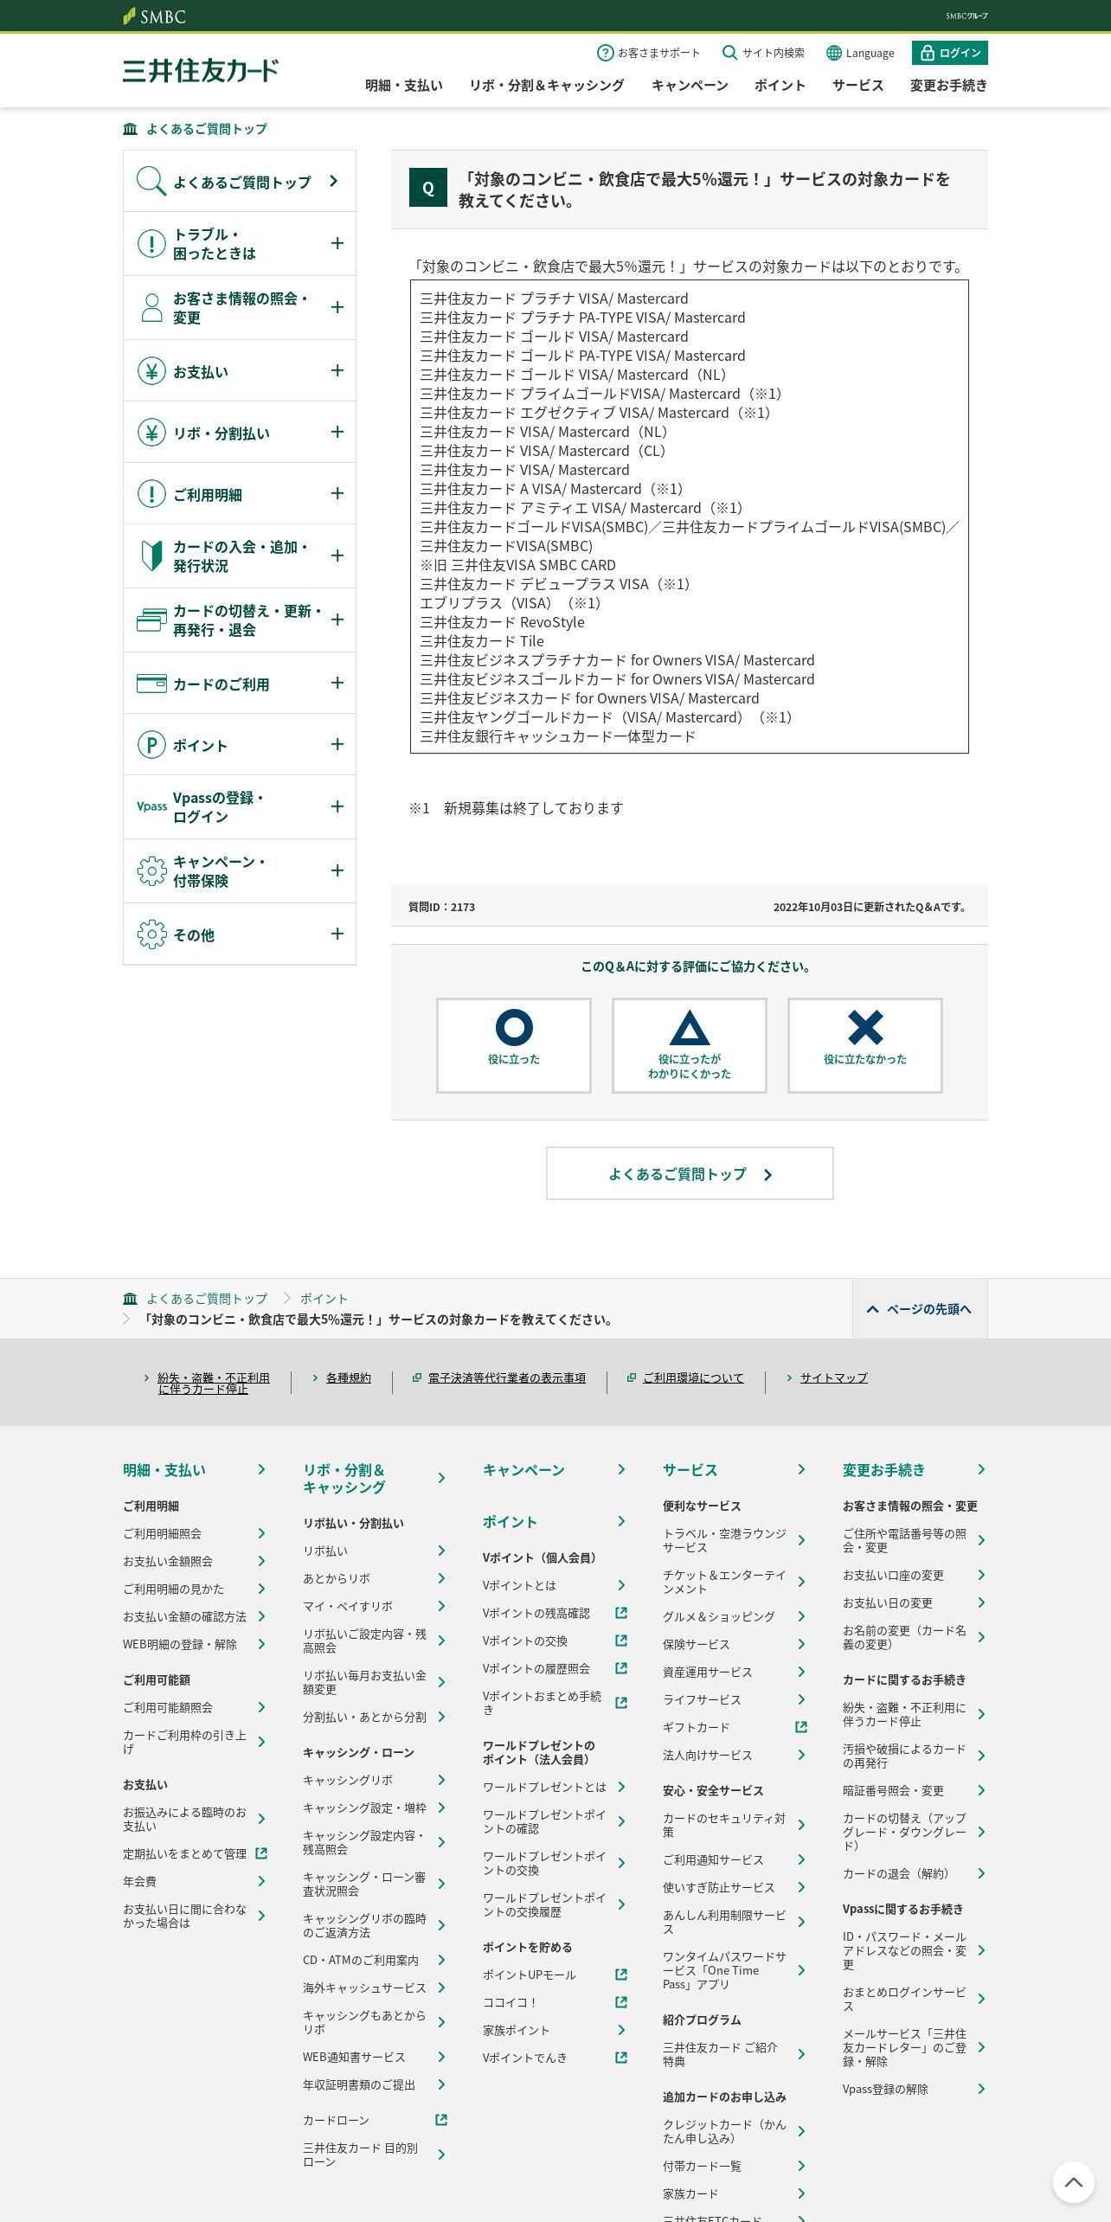Open 紛失・盗難・不正利用に伴うカード停止 footer link
The width and height of the screenshot is (1111, 2222).
coord(214,1383)
